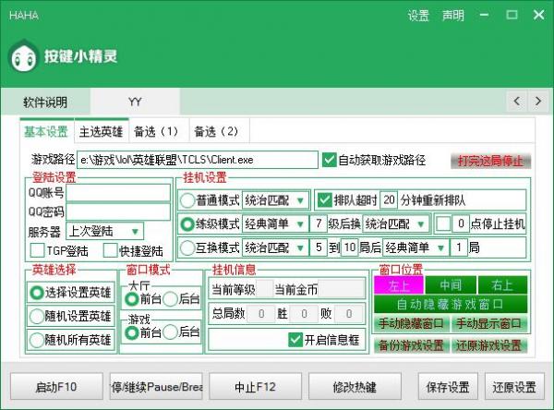Enable the TGP登陆 checkbox

(x=38, y=250)
